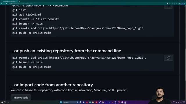Viewport: 186px width, 104px height.
Task: Open a new browser tab
Action: click(19, 1)
